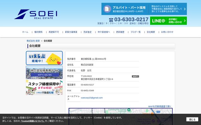The width and height of the screenshot is (201, 125).
Task: Select 会社概要 in the navigation bar
Action: click(x=151, y=32)
